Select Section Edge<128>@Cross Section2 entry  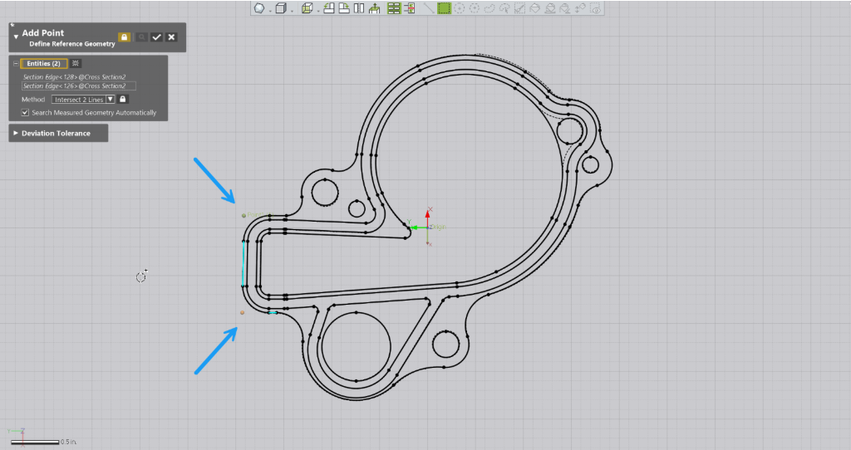tap(74, 77)
